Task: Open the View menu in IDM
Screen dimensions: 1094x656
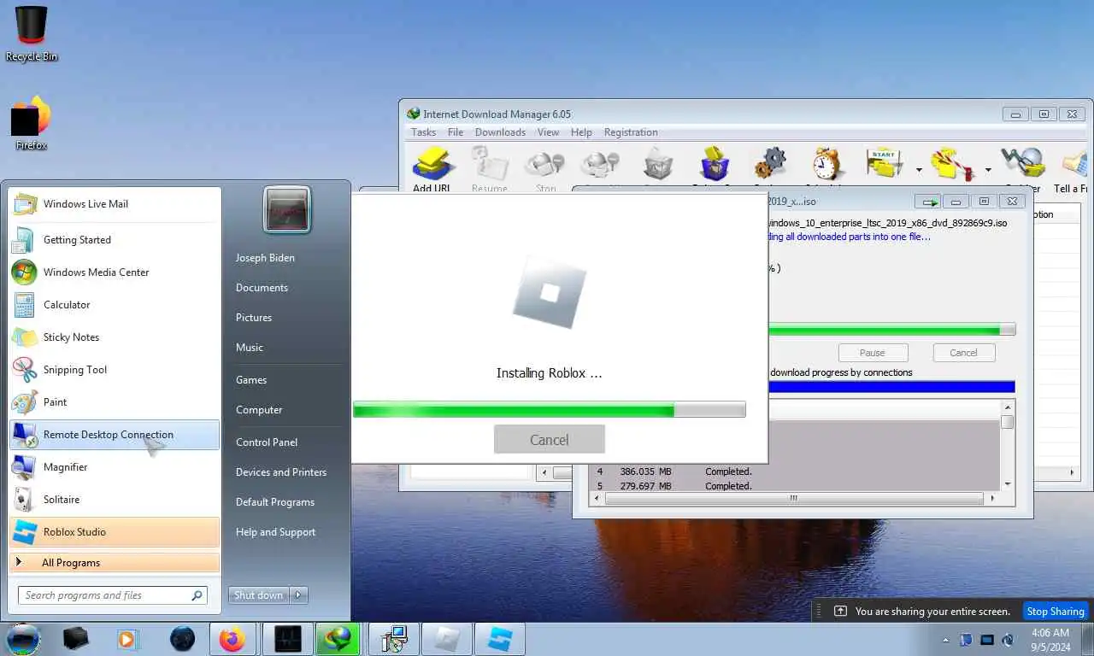Action: (x=548, y=132)
